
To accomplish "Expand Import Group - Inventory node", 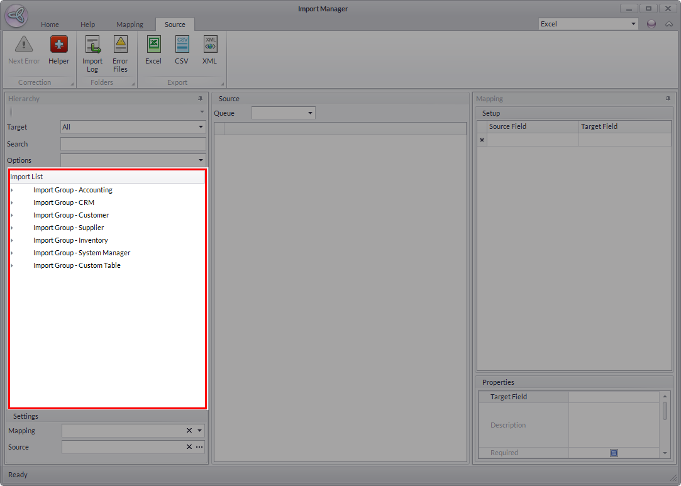I will tap(12, 240).
